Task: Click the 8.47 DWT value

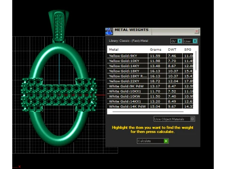Action: coord(172,86)
